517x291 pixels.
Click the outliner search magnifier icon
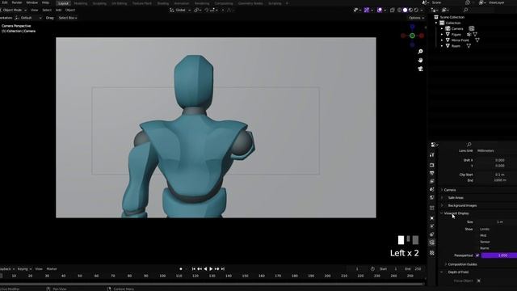pyautogui.click(x=465, y=11)
